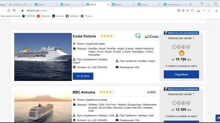
Task: Select cabin type I for Costa Victoria
Action: point(174,47)
